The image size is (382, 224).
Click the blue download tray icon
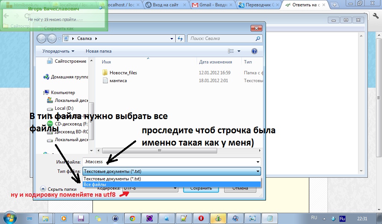coord(333,219)
